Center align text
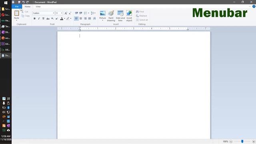 pos(81,18)
